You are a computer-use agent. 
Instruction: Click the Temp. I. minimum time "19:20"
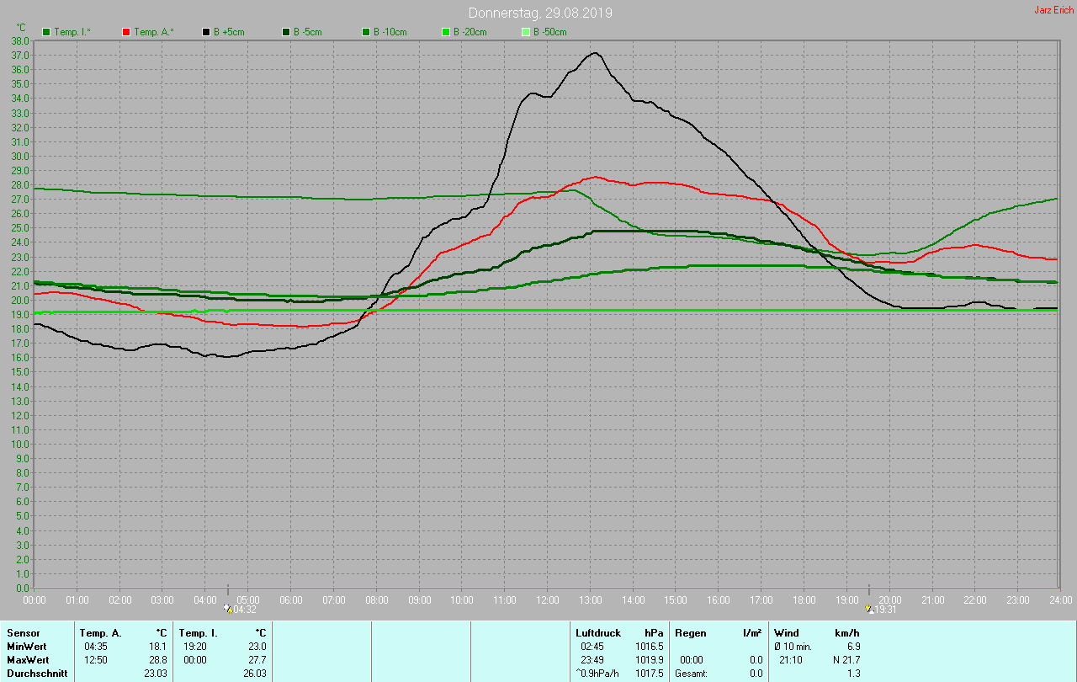click(195, 647)
